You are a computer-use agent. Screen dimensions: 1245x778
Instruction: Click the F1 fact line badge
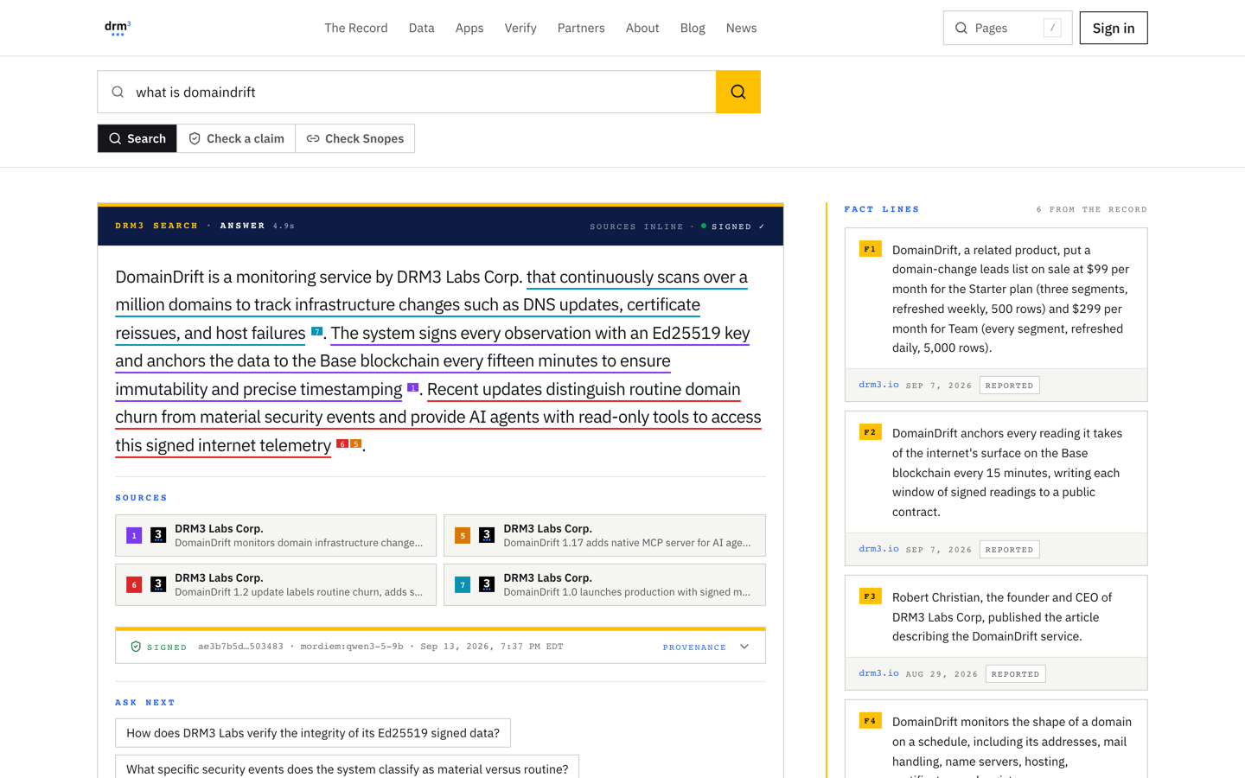(870, 249)
